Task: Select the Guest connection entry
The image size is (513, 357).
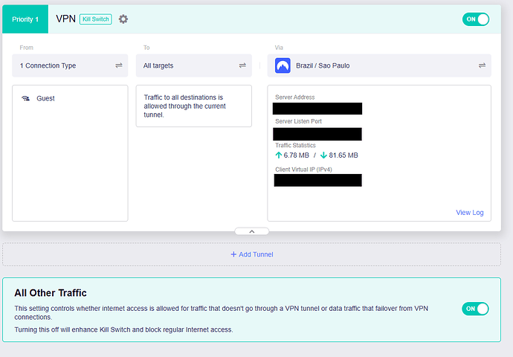Action: click(x=45, y=98)
